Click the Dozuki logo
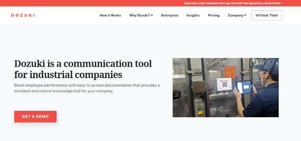 pyautogui.click(x=23, y=15)
